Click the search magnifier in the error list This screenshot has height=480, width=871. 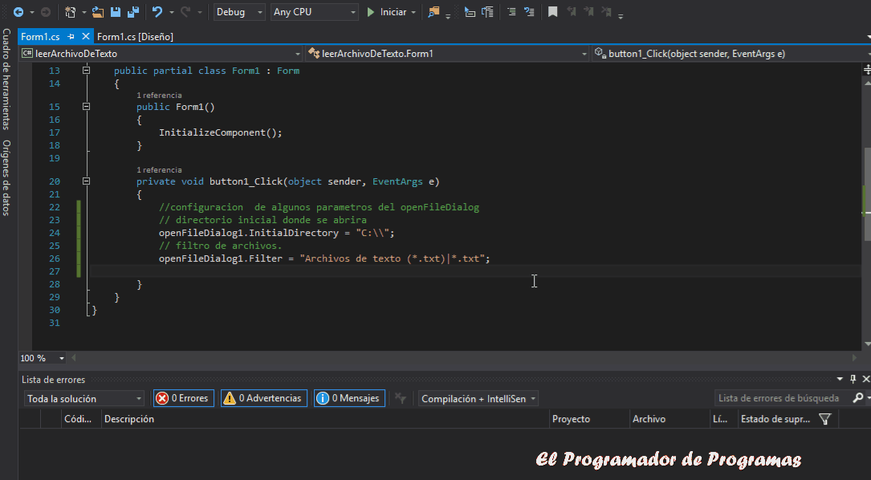[858, 397]
